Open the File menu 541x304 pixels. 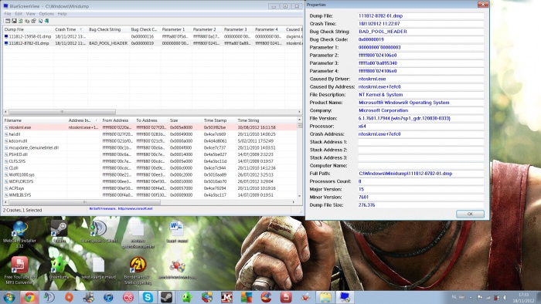[8, 14]
